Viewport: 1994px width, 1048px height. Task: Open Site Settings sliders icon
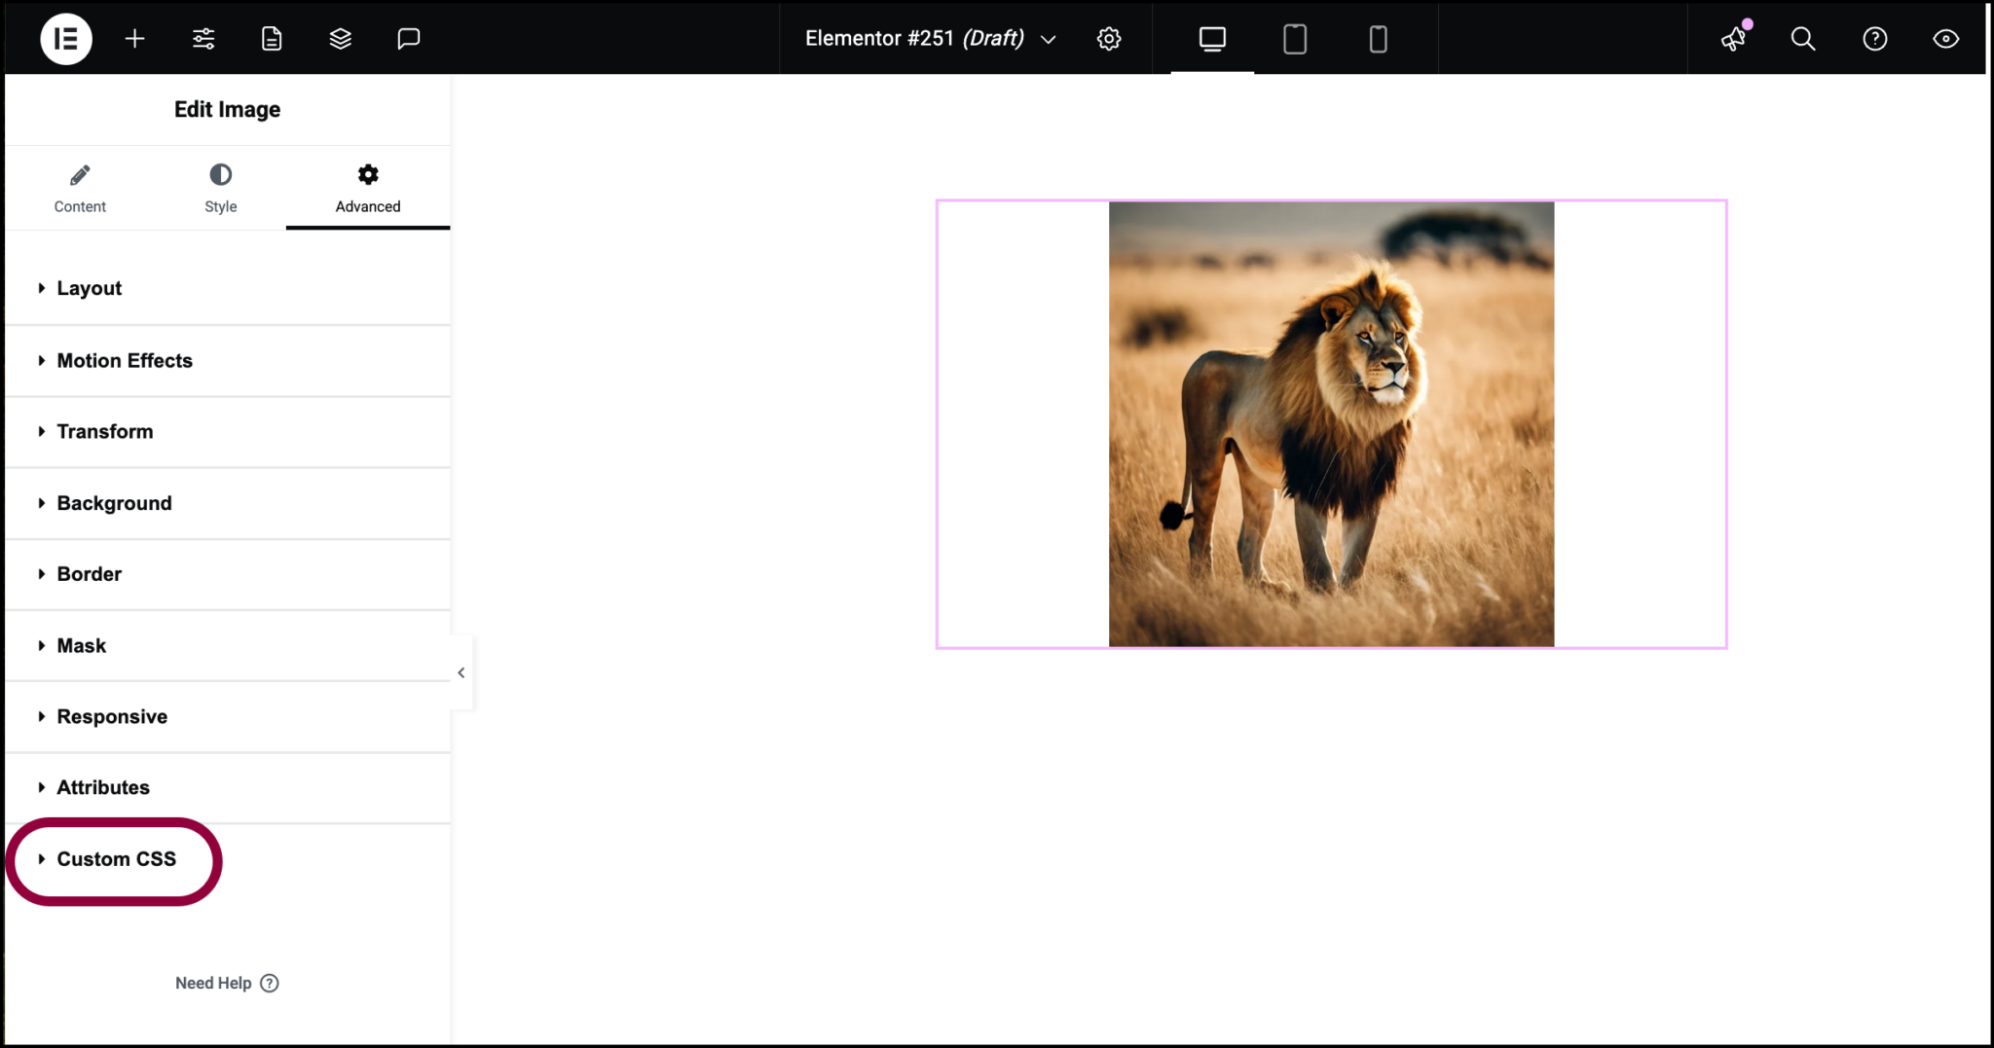coord(203,39)
